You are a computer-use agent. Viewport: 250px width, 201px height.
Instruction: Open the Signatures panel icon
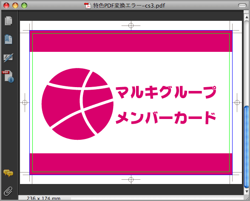point(9,58)
